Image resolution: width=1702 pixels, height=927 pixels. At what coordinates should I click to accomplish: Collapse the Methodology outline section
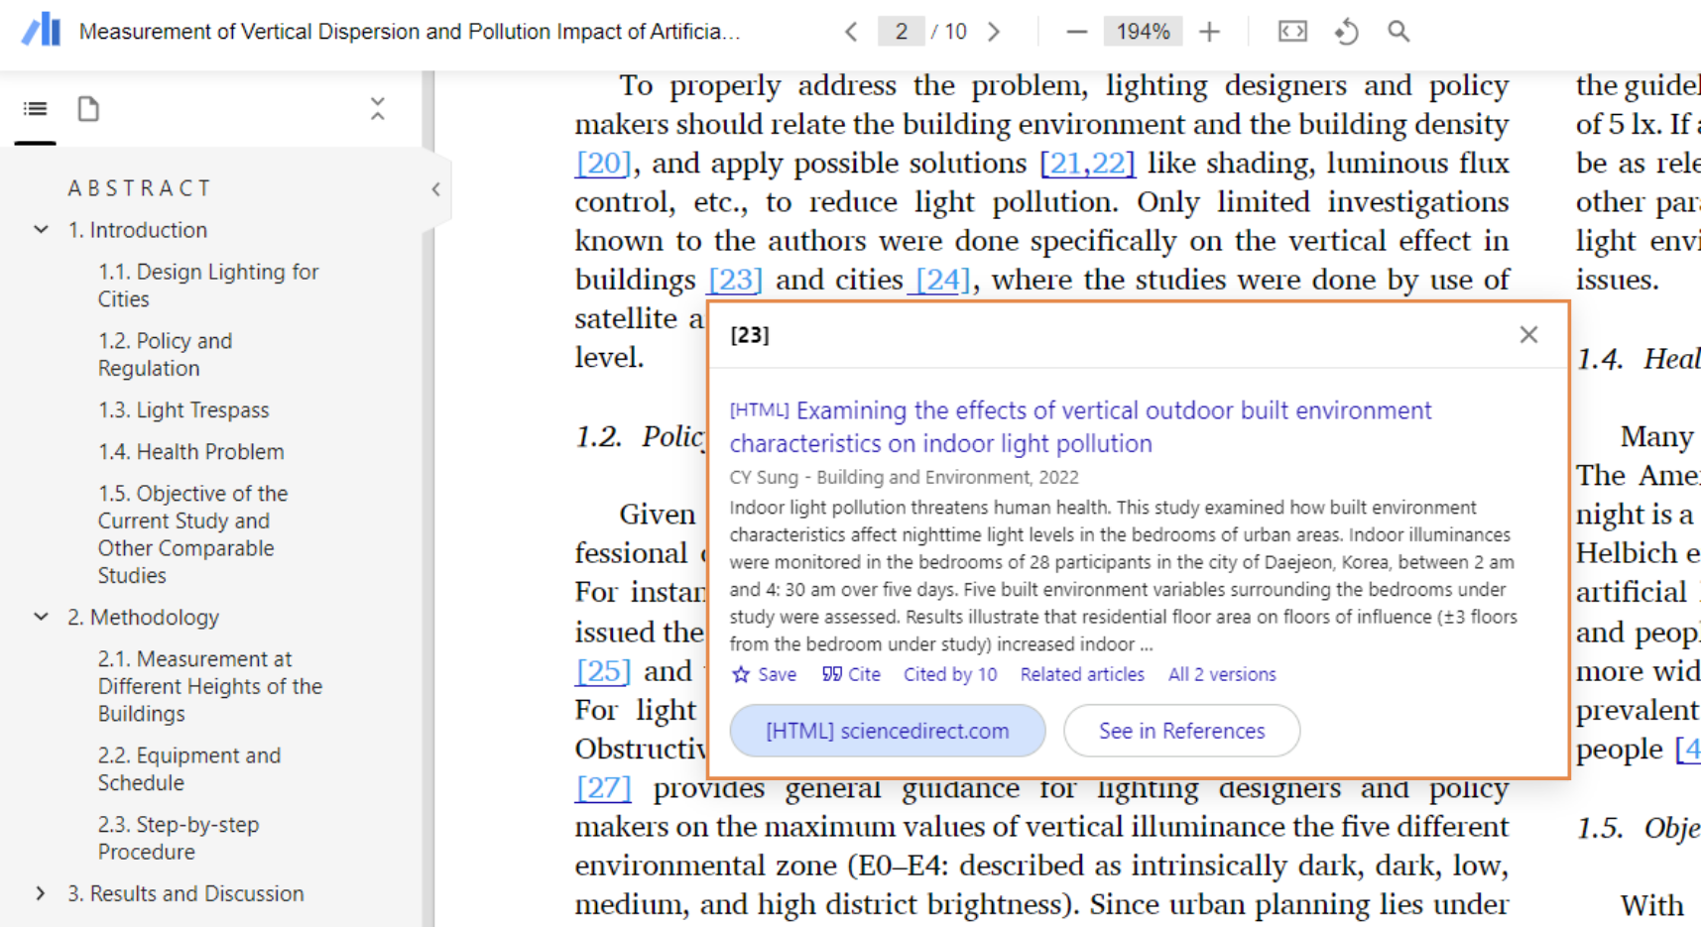coord(41,617)
